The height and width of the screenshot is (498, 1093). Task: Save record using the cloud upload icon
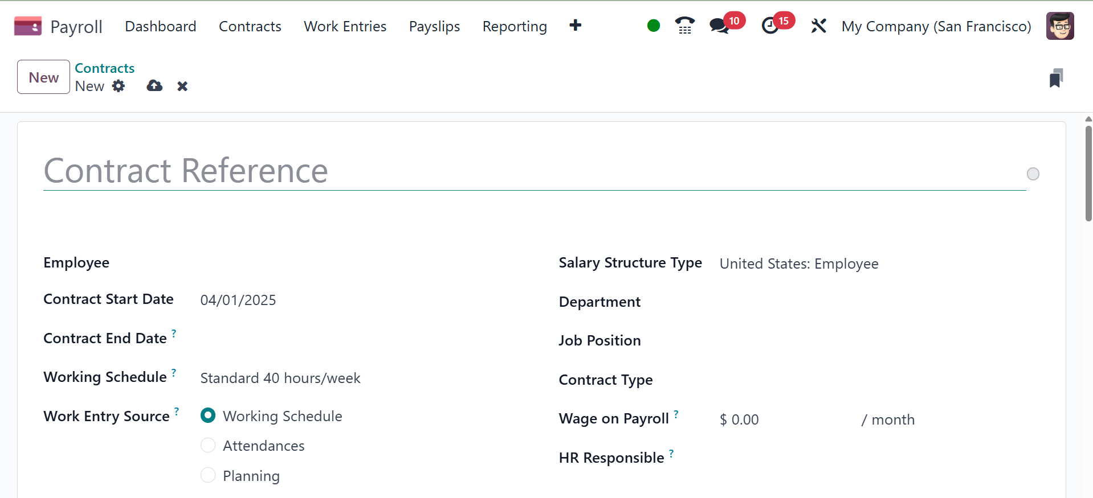(154, 86)
